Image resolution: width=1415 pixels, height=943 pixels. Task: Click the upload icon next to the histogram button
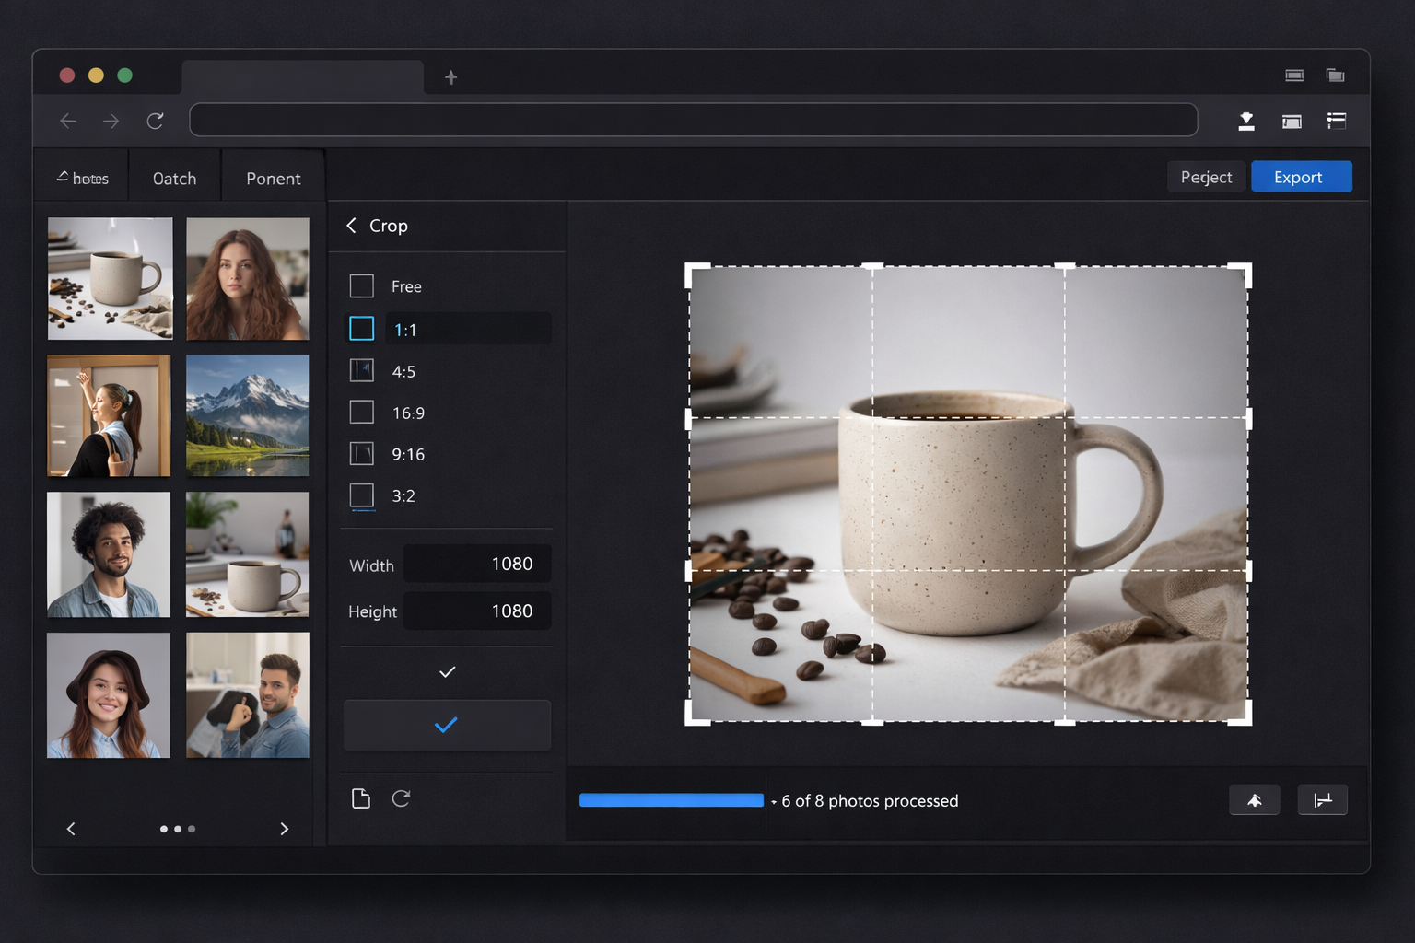[x=1254, y=799]
